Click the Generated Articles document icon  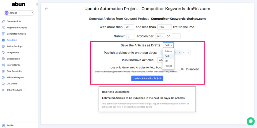pyautogui.click(x=3, y=34)
